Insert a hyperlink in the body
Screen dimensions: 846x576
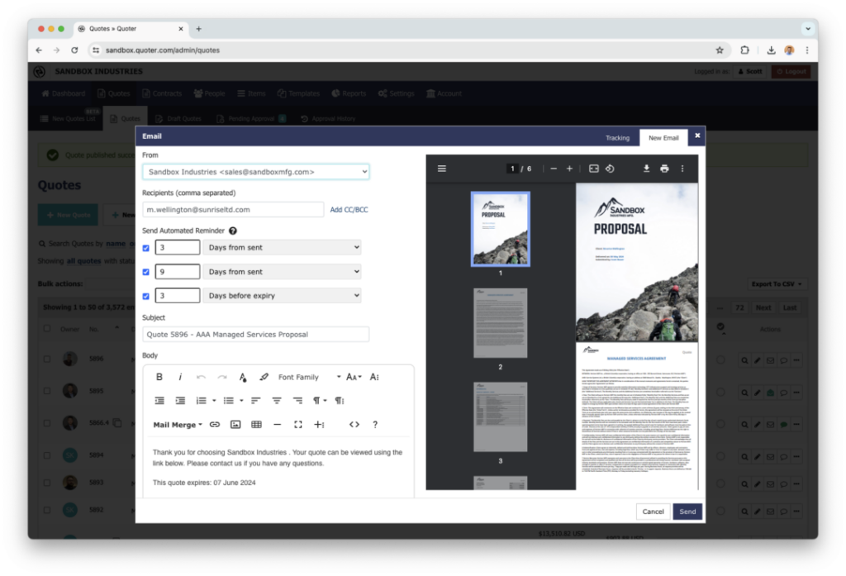coord(215,424)
